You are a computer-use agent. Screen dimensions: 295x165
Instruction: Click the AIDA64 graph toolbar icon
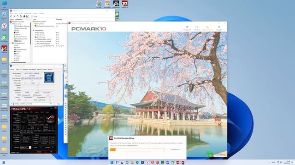pyautogui.click(x=28, y=16)
